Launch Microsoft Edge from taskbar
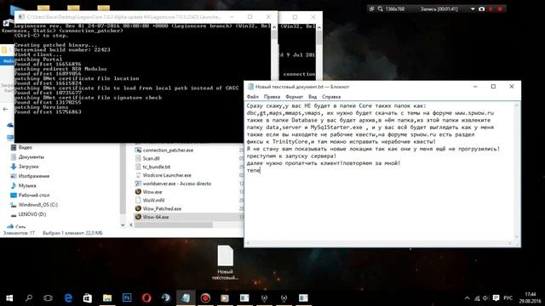 point(68,298)
